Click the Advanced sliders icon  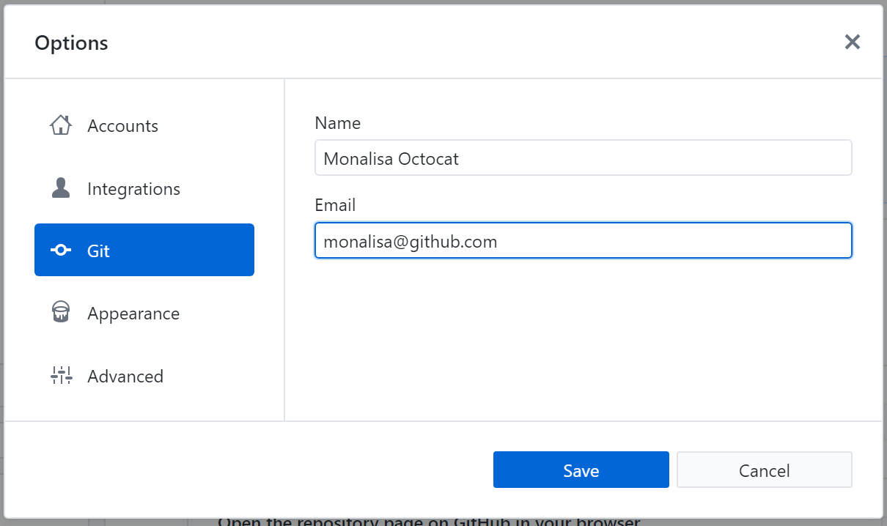(x=61, y=376)
